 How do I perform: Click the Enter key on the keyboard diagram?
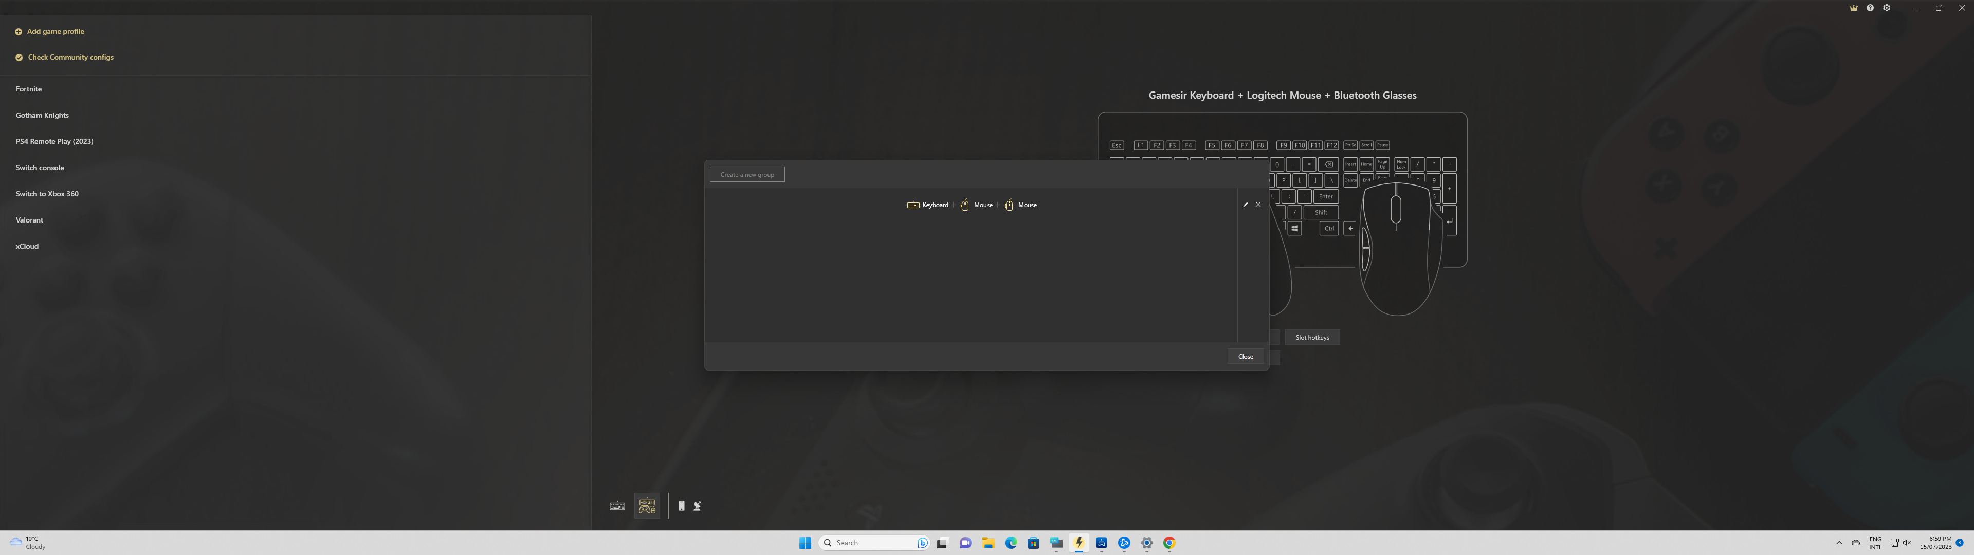1326,196
